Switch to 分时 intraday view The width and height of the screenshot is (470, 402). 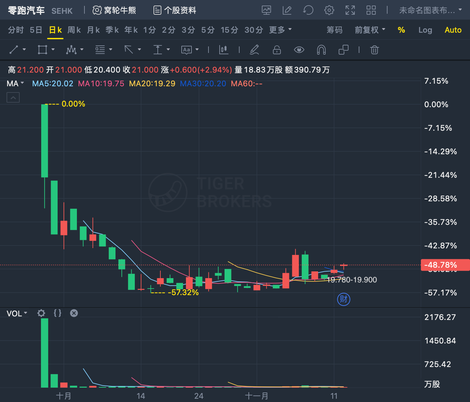tap(16, 30)
